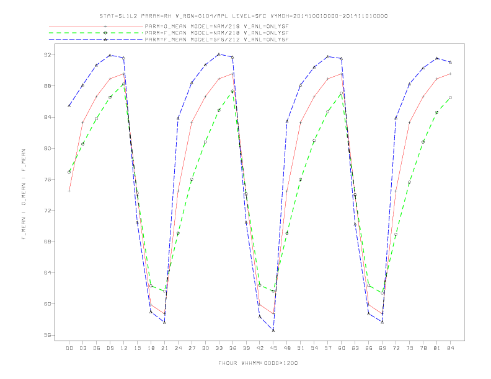This screenshot has height=379, width=491.
Task: Click x-axis tick label 39
Action: pos(246,348)
